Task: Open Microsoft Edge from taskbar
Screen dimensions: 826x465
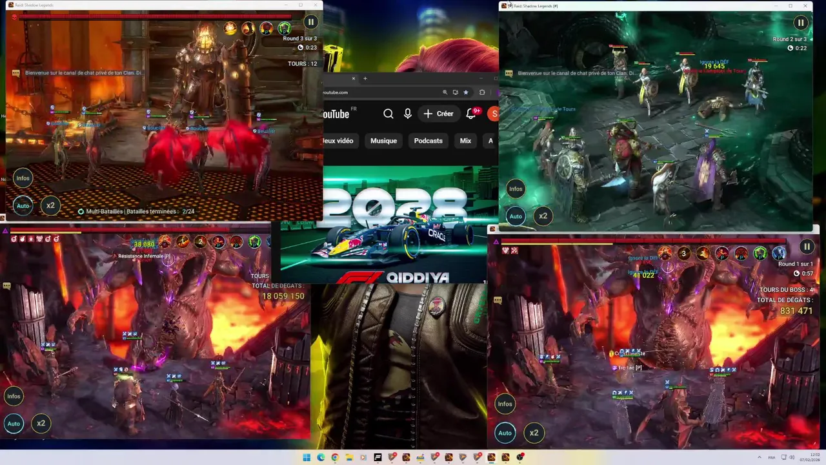Action: tap(321, 457)
